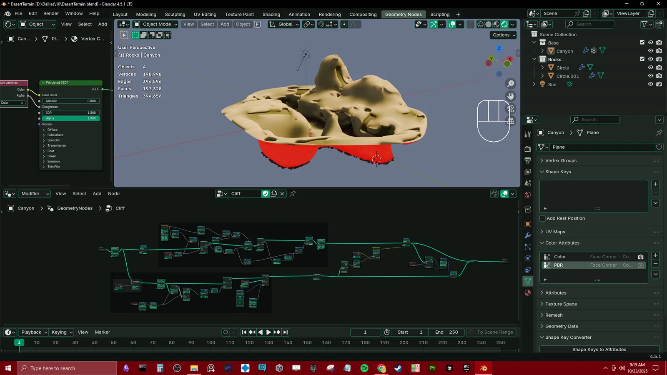This screenshot has width=667, height=375.
Task: Click the current frame number field
Action: coord(365,332)
